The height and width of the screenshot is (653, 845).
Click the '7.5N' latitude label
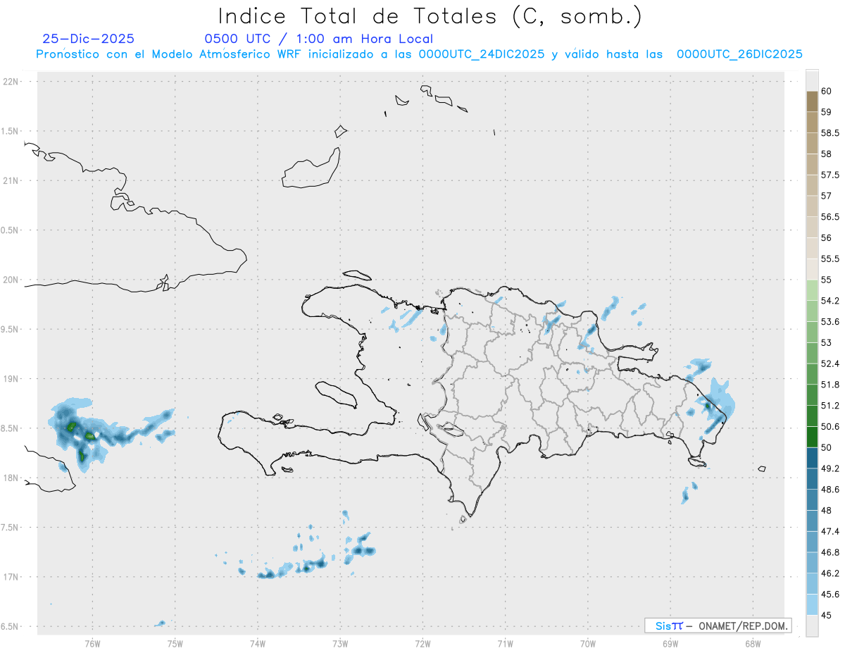(11, 528)
